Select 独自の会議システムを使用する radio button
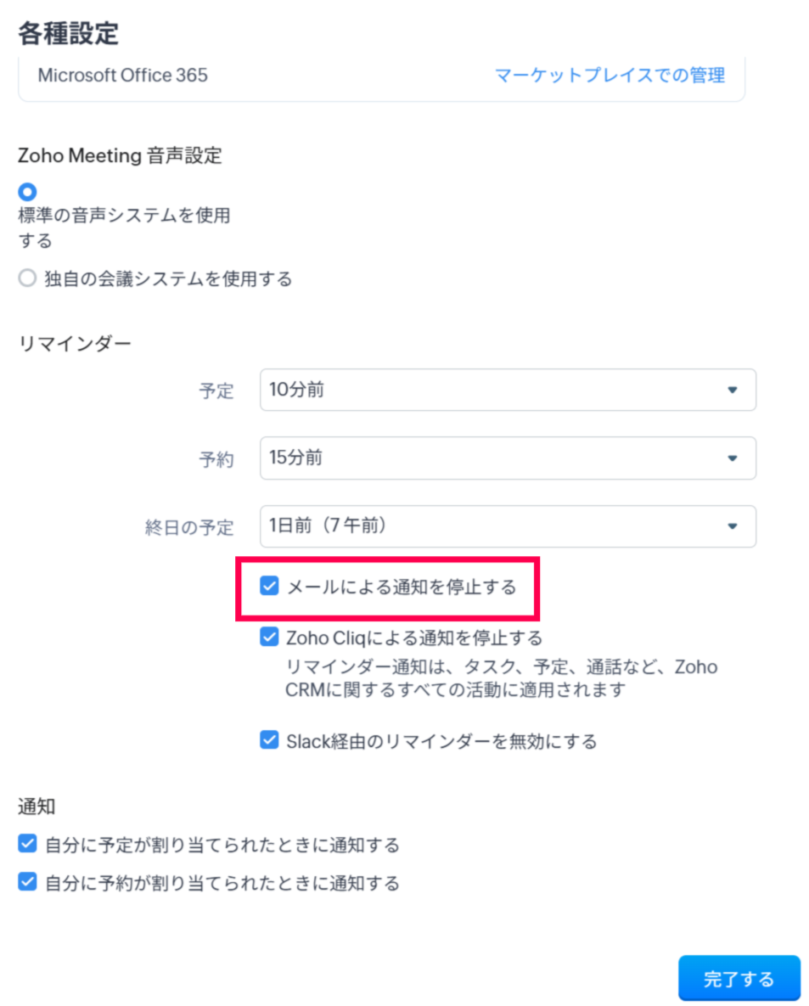 tap(28, 278)
